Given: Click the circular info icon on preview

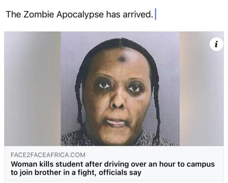Looking at the screenshot, I should pos(216,44).
